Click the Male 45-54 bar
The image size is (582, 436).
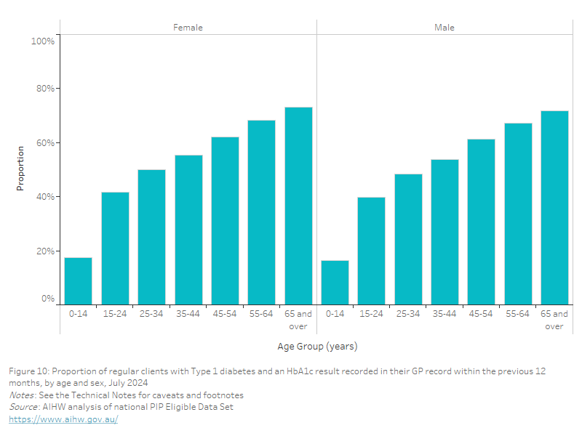coord(481,222)
